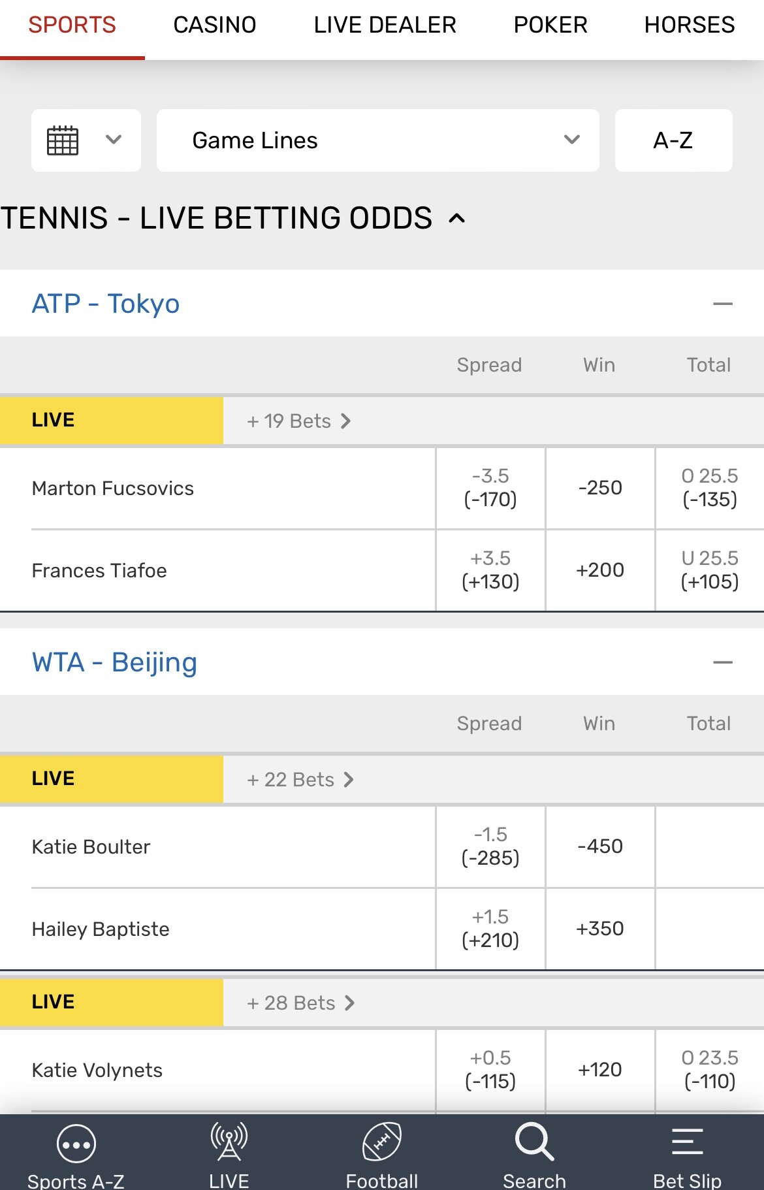The width and height of the screenshot is (764, 1190).
Task: Open Katie Volynets match name
Action: [97, 1070]
